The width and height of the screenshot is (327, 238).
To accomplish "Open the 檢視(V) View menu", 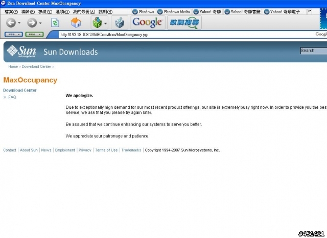I will [x=45, y=12].
